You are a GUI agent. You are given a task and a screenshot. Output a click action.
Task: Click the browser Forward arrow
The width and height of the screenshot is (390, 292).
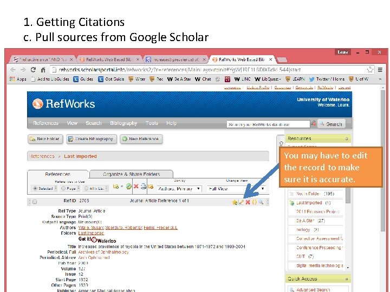(x=23, y=70)
